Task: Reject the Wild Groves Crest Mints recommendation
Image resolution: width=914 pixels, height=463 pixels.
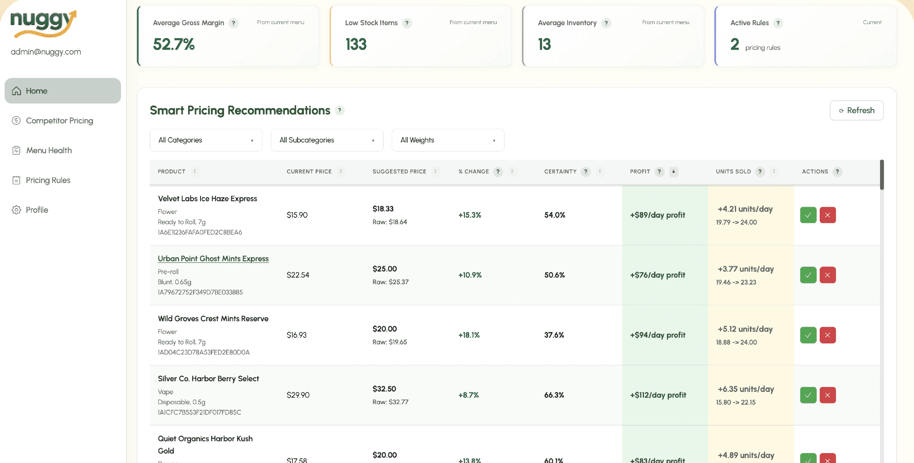Action: 827,335
